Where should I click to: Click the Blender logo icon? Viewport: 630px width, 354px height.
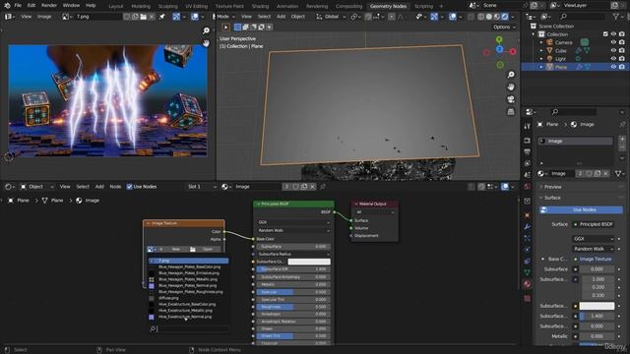(x=7, y=6)
